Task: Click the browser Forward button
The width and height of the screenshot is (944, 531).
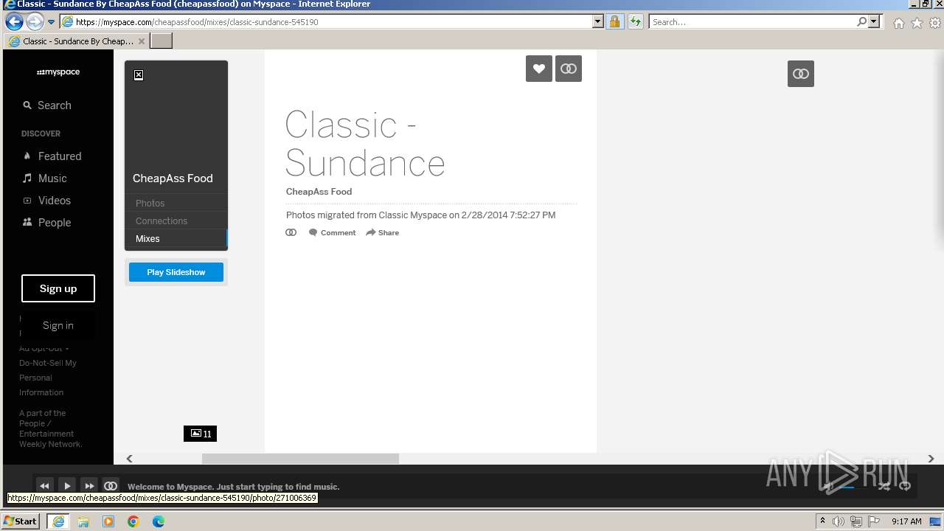Action: pos(35,22)
